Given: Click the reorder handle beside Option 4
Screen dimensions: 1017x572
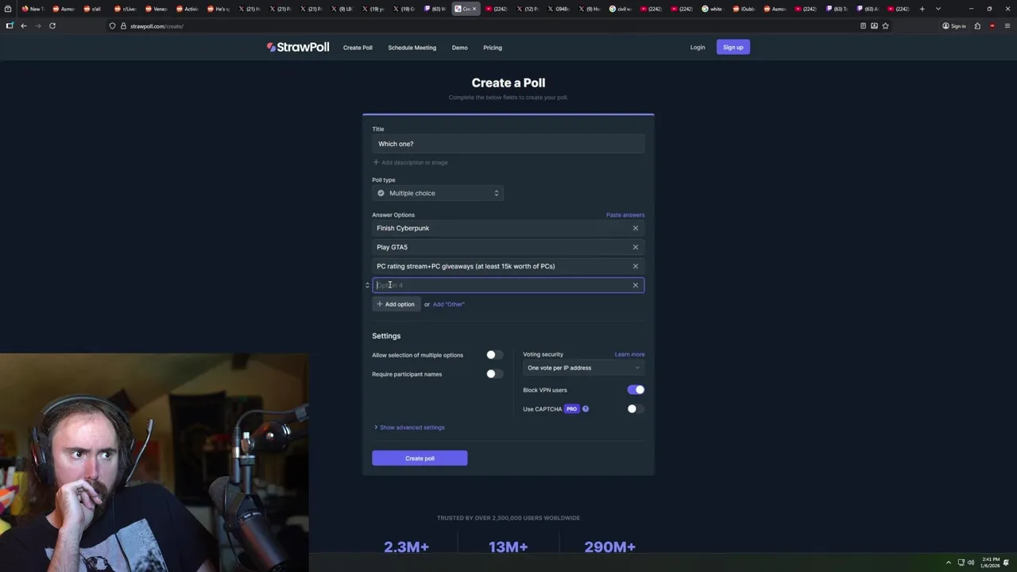Looking at the screenshot, I should pyautogui.click(x=367, y=285).
